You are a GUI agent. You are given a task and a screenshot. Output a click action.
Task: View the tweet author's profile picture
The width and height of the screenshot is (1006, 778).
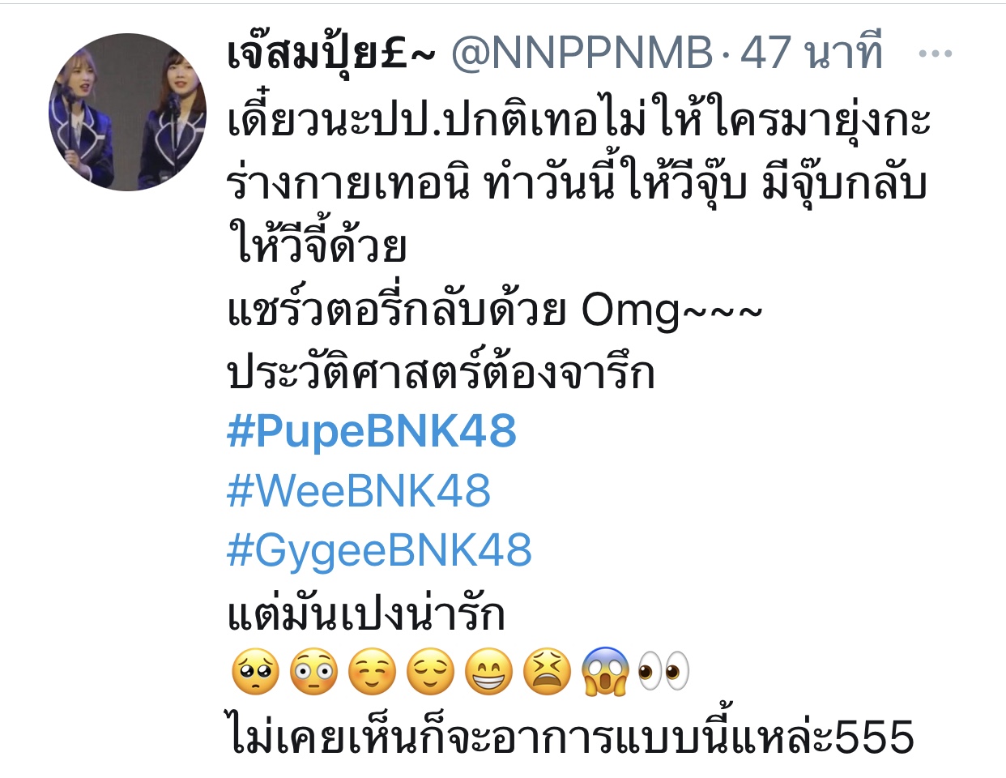[x=127, y=112]
